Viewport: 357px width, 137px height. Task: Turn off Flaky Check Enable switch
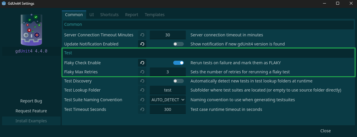click(x=178, y=63)
